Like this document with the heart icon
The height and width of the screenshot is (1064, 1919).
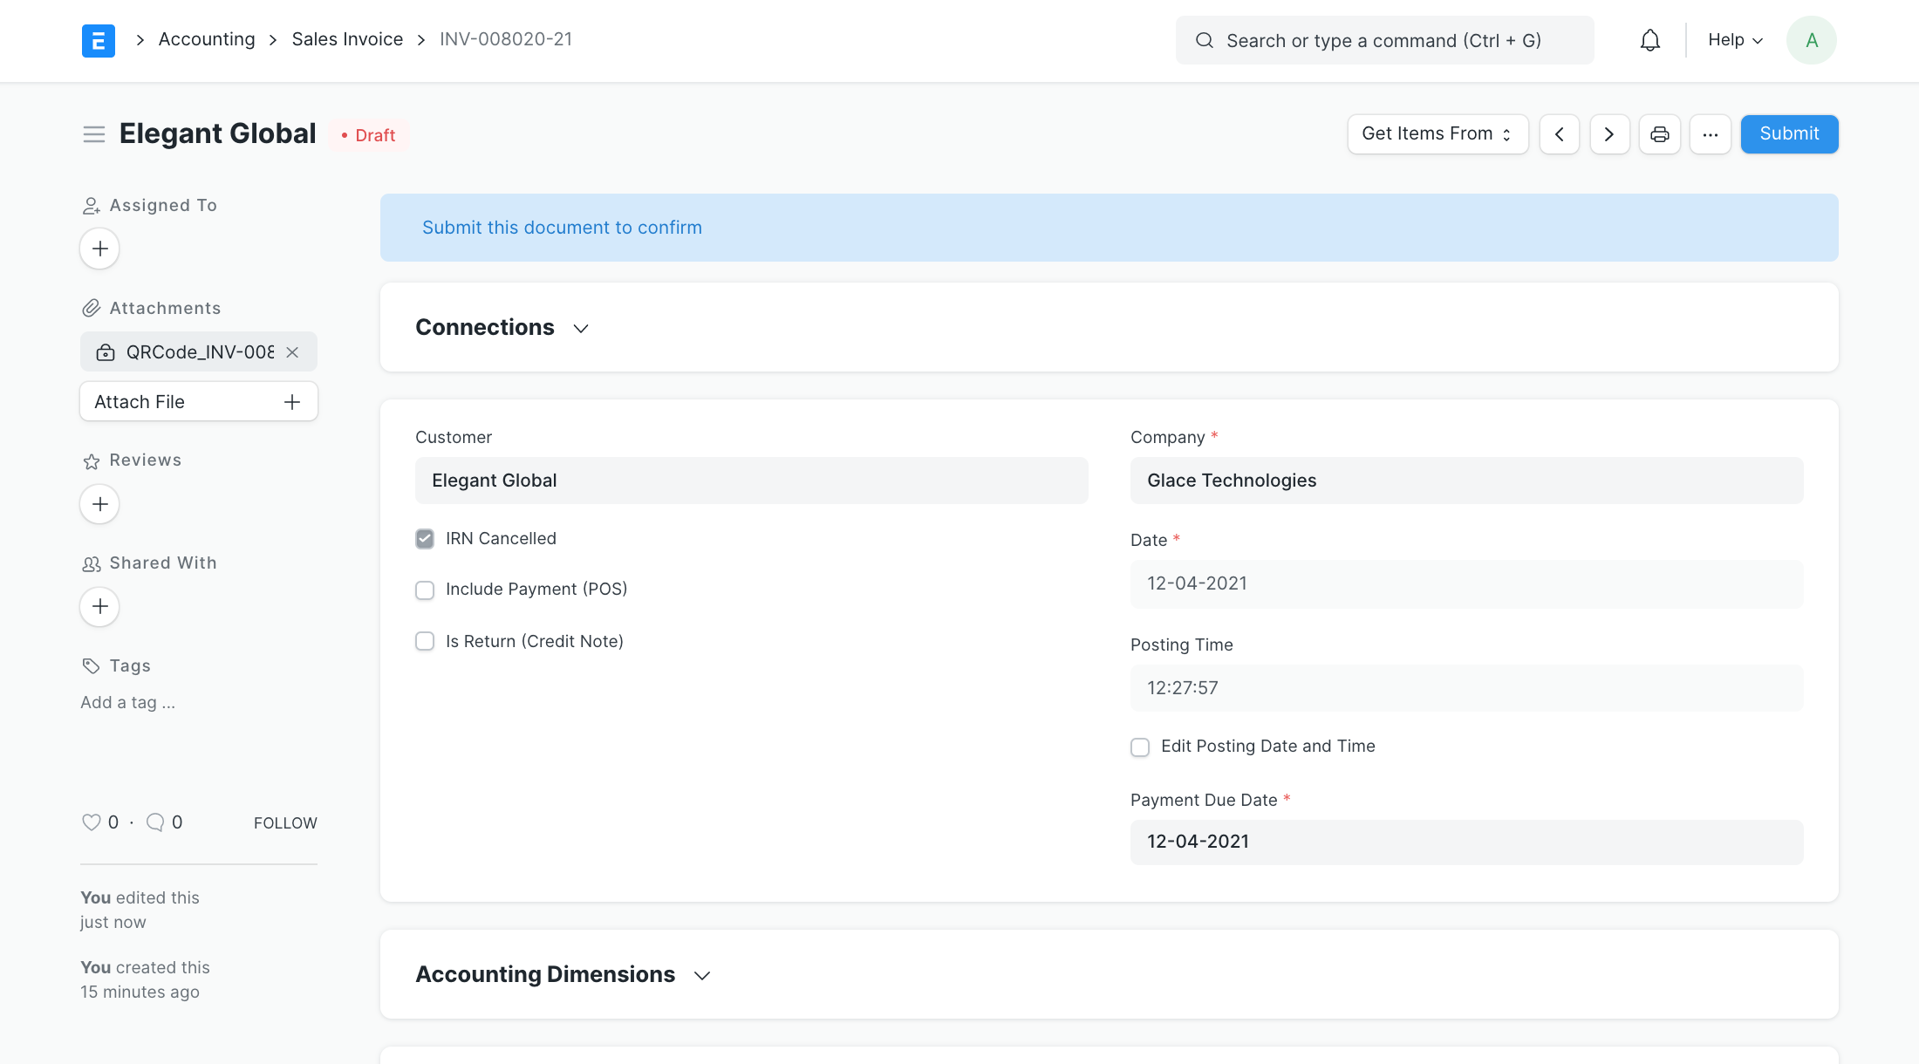pyautogui.click(x=91, y=822)
